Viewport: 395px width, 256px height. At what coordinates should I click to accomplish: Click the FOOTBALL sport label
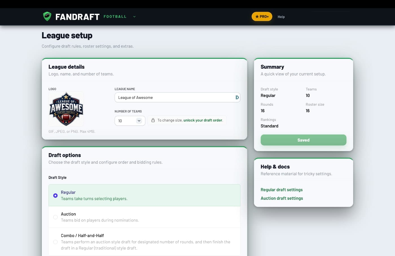point(115,16)
